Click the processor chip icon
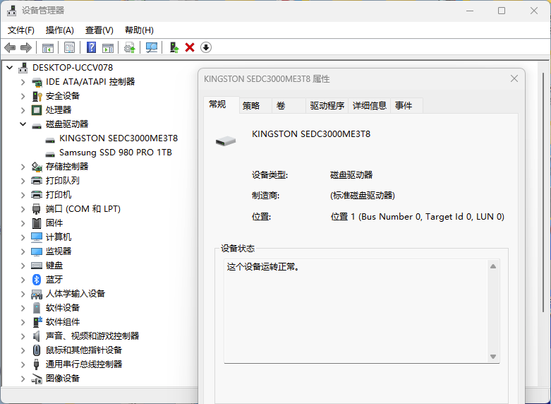This screenshot has width=551, height=404. click(37, 110)
